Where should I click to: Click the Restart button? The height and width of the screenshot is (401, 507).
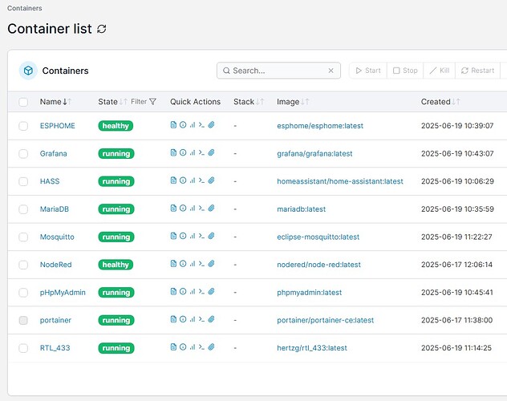pyautogui.click(x=477, y=71)
